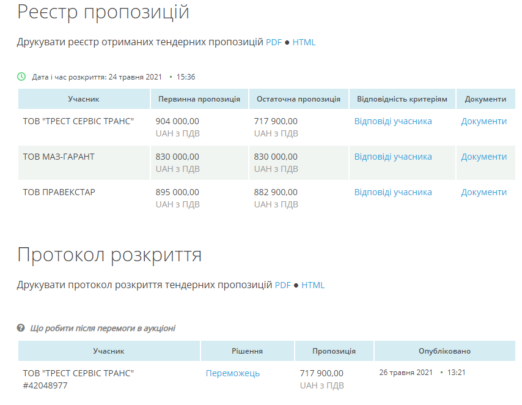Click the disclosure date 24 травня 2021
Screen dimensions: 522x405
135,77
